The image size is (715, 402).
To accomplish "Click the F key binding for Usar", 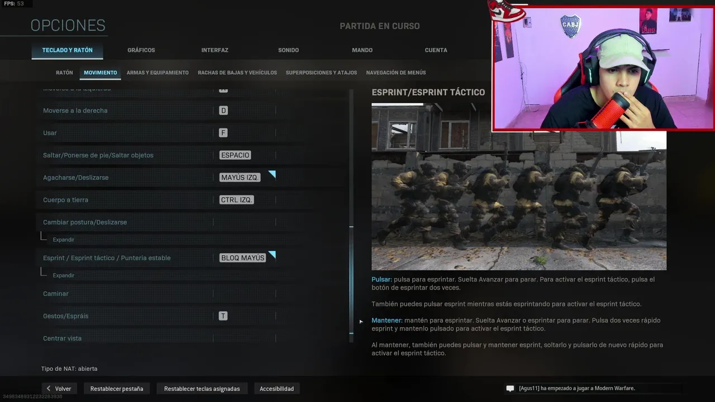I will [223, 133].
